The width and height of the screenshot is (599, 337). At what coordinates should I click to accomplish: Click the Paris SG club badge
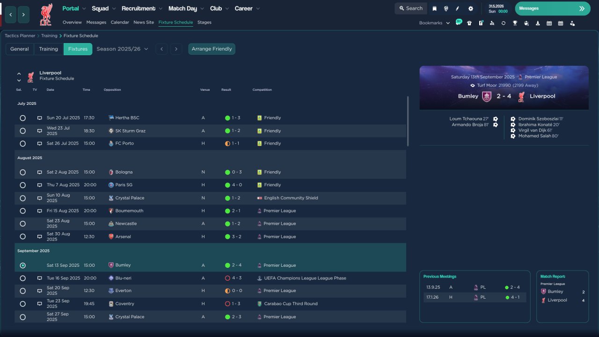111,185
